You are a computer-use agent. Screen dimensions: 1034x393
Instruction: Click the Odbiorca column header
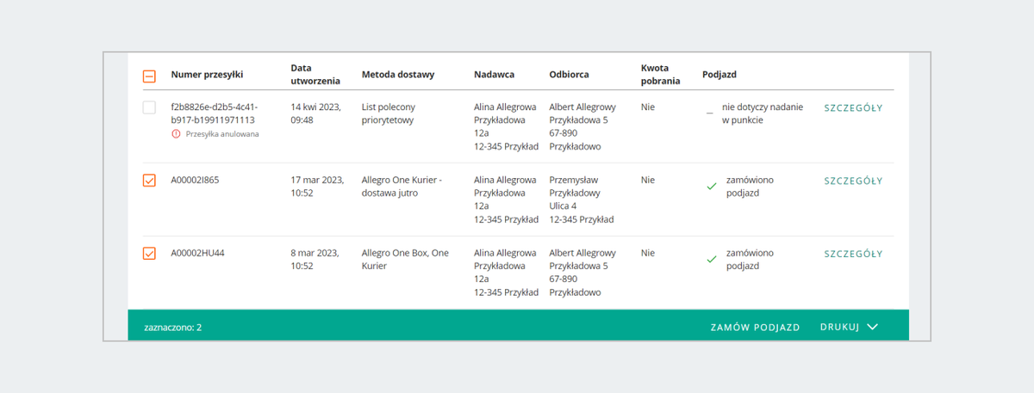pos(570,75)
